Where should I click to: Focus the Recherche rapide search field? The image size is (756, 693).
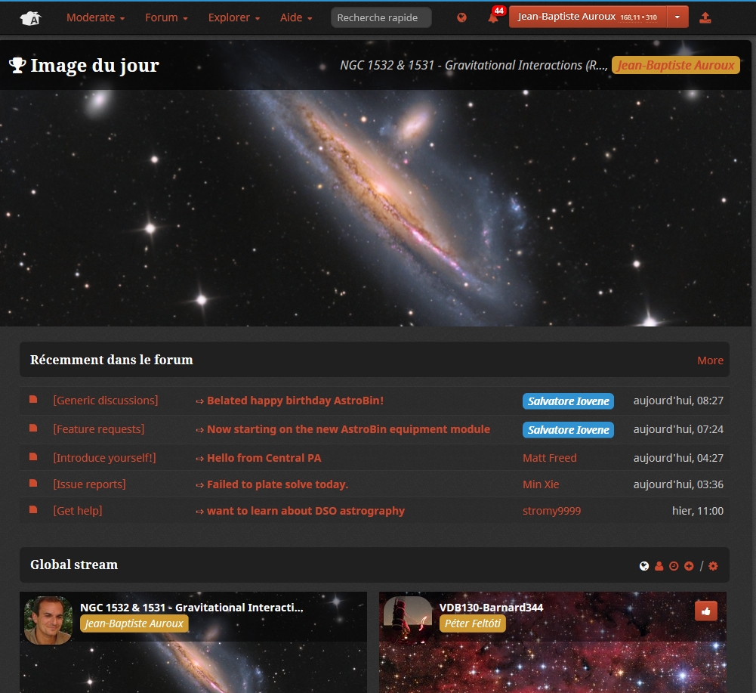(x=381, y=18)
